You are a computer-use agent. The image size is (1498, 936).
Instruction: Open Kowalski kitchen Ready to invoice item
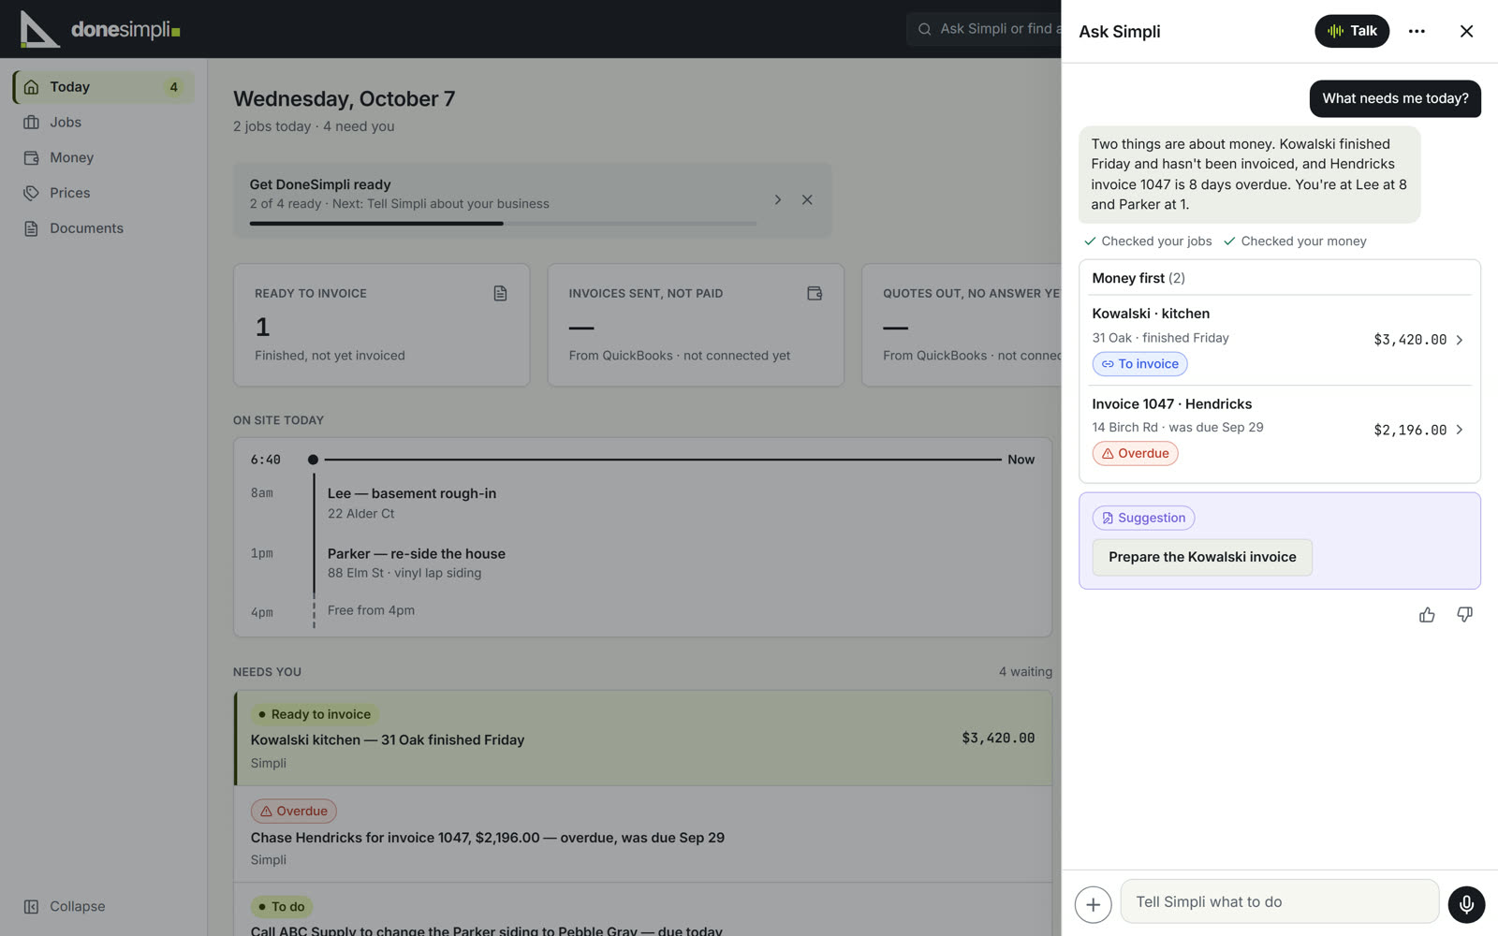pyautogui.click(x=643, y=739)
